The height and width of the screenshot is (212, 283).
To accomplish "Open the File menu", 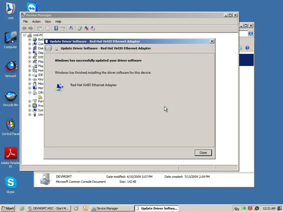I will click(25, 22).
